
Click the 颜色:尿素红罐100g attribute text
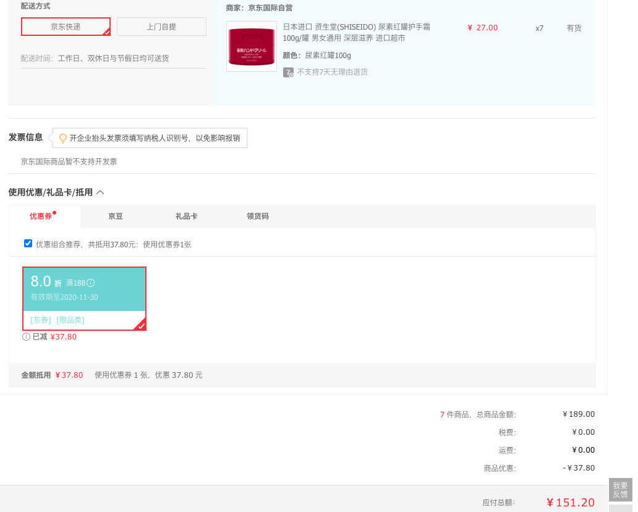point(317,56)
